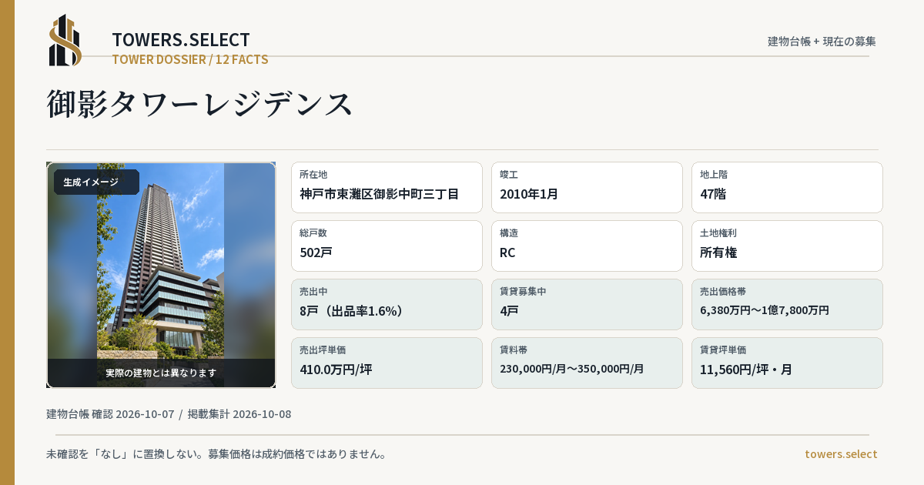
Task: Click the 地上階 47階 card
Action: 787,187
